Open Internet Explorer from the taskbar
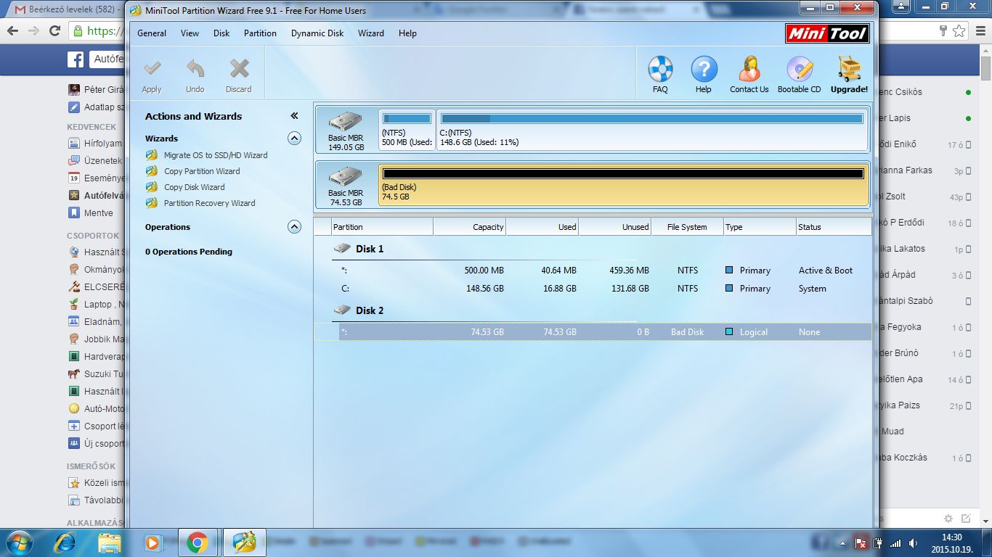The image size is (992, 557). (x=66, y=542)
